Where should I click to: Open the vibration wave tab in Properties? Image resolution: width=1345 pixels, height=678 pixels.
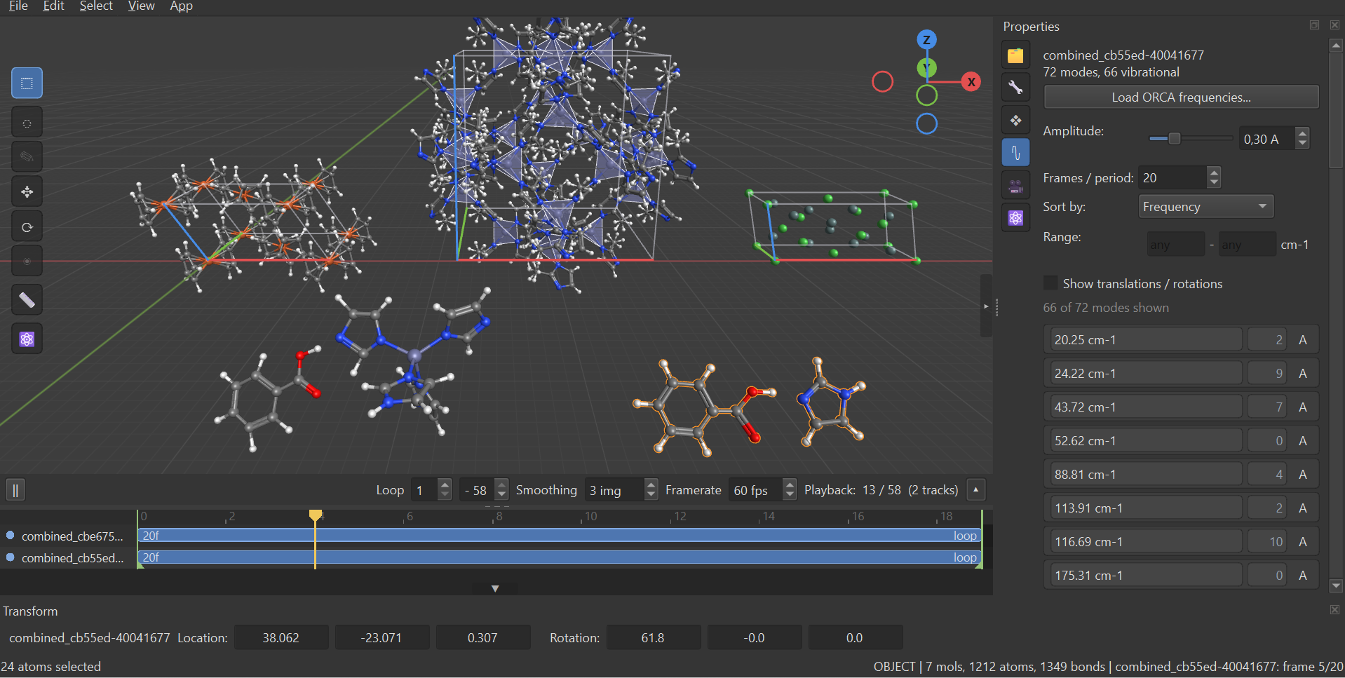[1015, 152]
